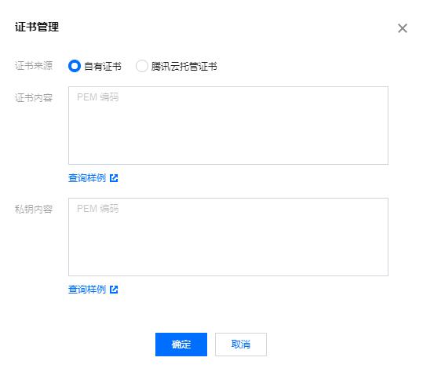423x372 pixels.
Task: Confirm with the 确定 button
Action: point(181,345)
